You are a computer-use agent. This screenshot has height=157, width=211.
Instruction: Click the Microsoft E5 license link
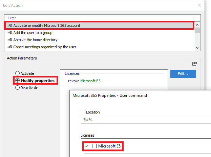tap(109, 146)
